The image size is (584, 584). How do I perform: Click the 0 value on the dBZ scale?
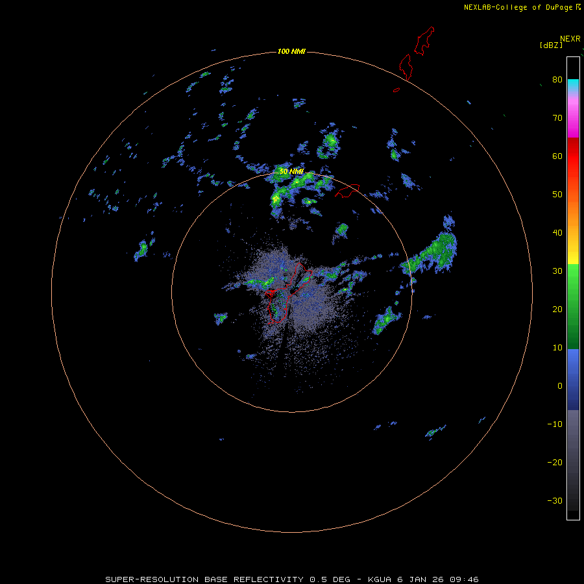[x=560, y=386]
